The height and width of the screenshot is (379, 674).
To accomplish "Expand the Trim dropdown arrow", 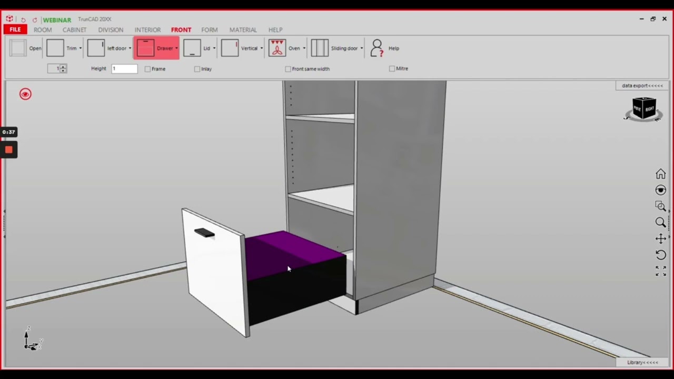I will click(80, 48).
